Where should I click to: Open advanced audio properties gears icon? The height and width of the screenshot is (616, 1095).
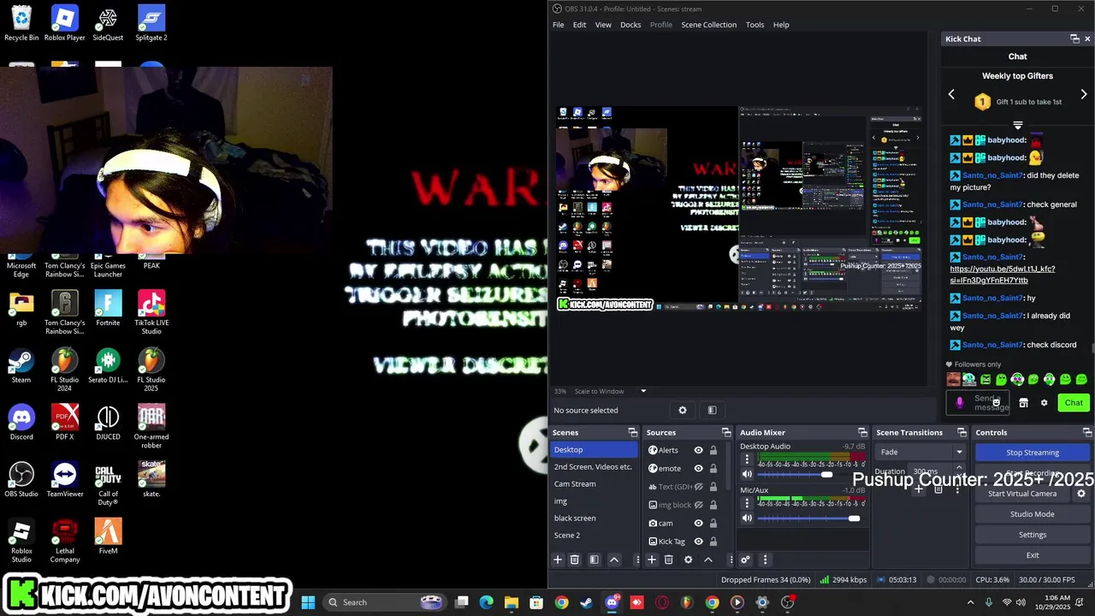(x=745, y=560)
